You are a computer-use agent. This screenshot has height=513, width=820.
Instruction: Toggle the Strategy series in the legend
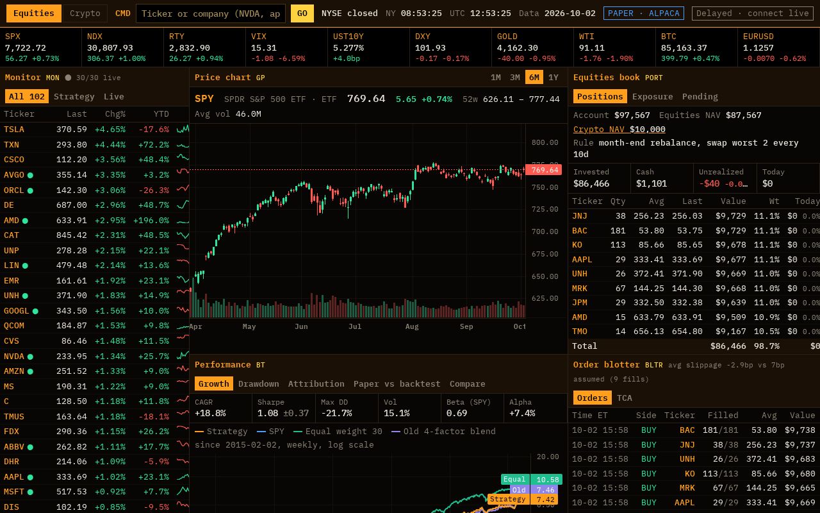coord(221,432)
